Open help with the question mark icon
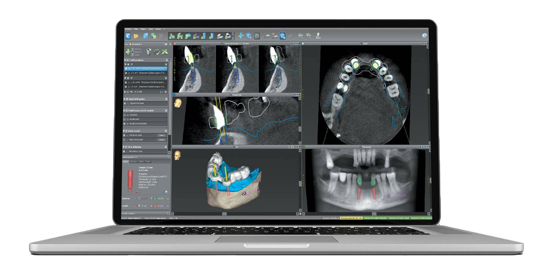553x273 pixels. (424, 36)
